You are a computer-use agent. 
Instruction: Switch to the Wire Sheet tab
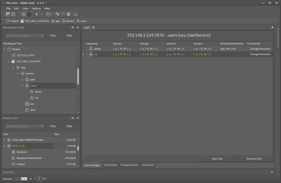(x=110, y=165)
